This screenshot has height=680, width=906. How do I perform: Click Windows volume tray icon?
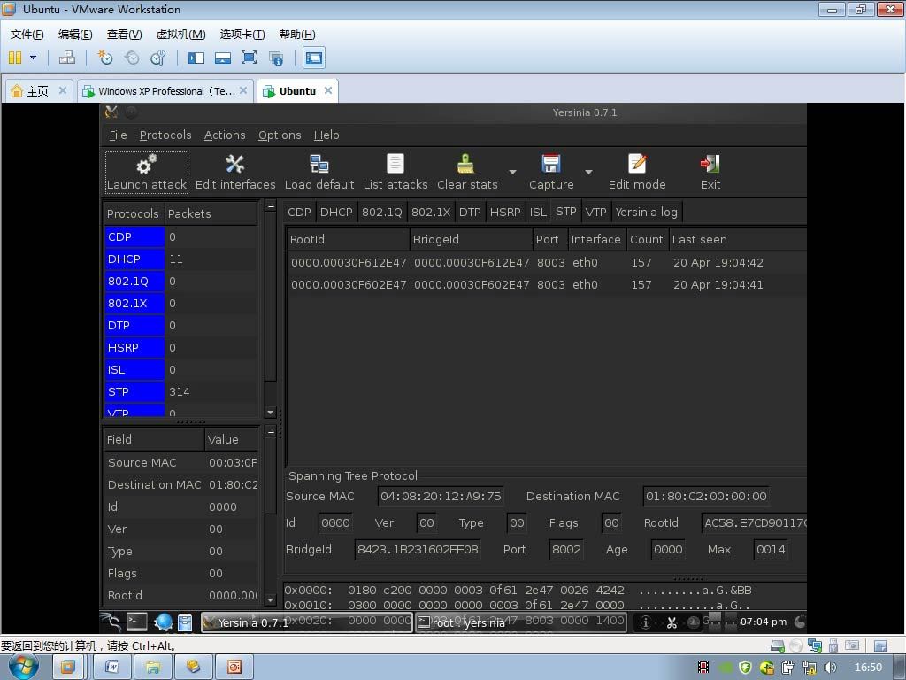coord(830,668)
